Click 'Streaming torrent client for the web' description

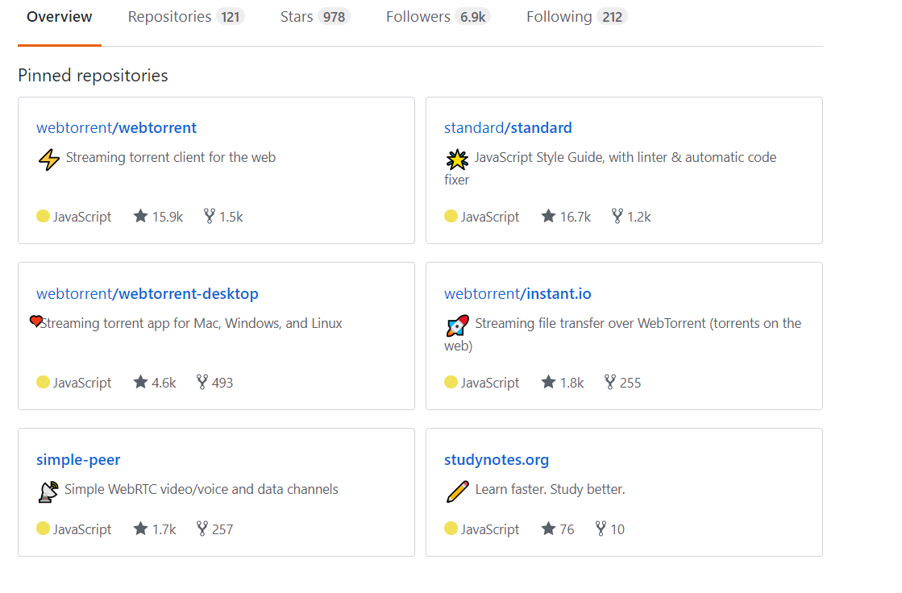coord(171,158)
